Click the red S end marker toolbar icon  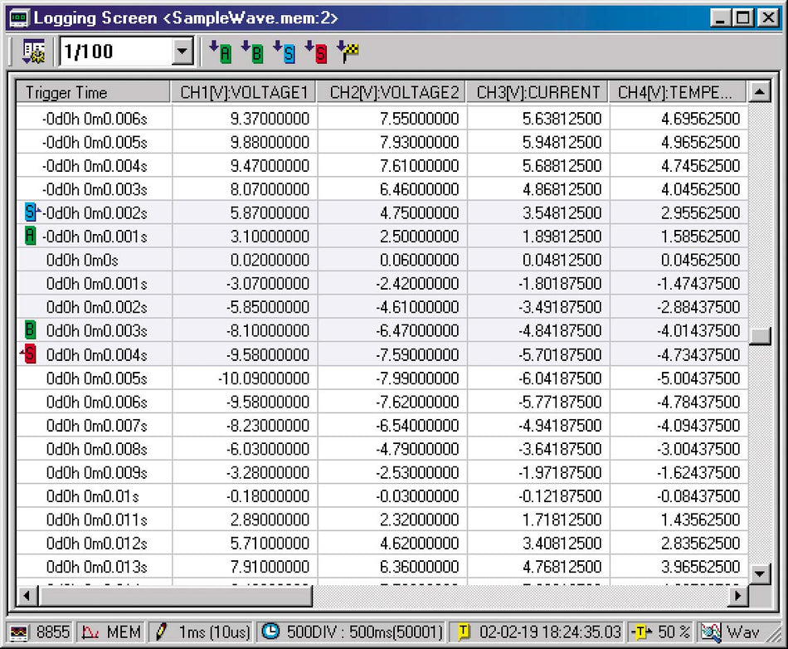317,51
